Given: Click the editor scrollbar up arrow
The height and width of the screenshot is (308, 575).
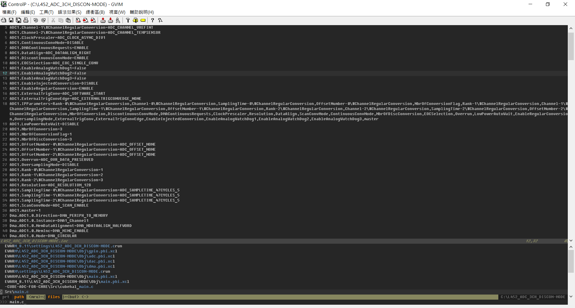Looking at the screenshot, I should [x=571, y=28].
